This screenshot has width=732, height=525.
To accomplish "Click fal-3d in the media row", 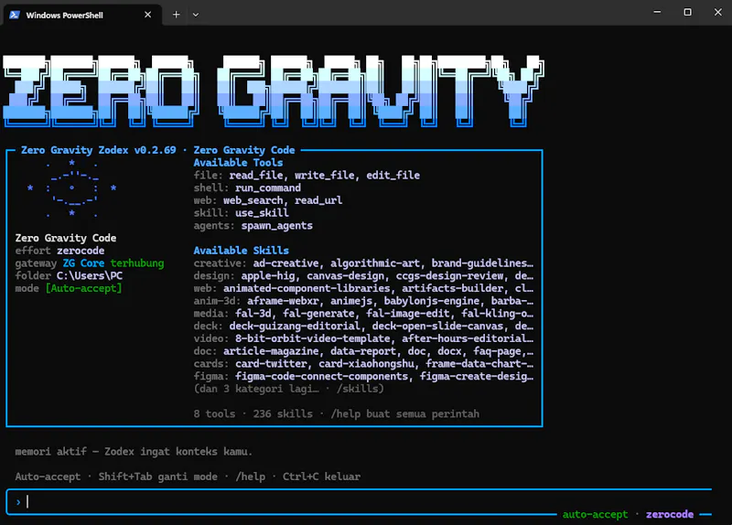I will click(x=253, y=314).
